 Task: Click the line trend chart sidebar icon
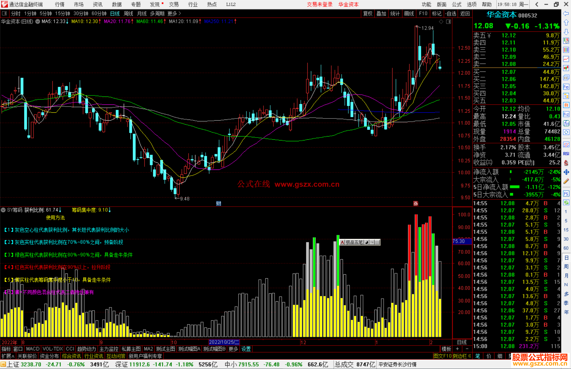[x=566, y=59]
